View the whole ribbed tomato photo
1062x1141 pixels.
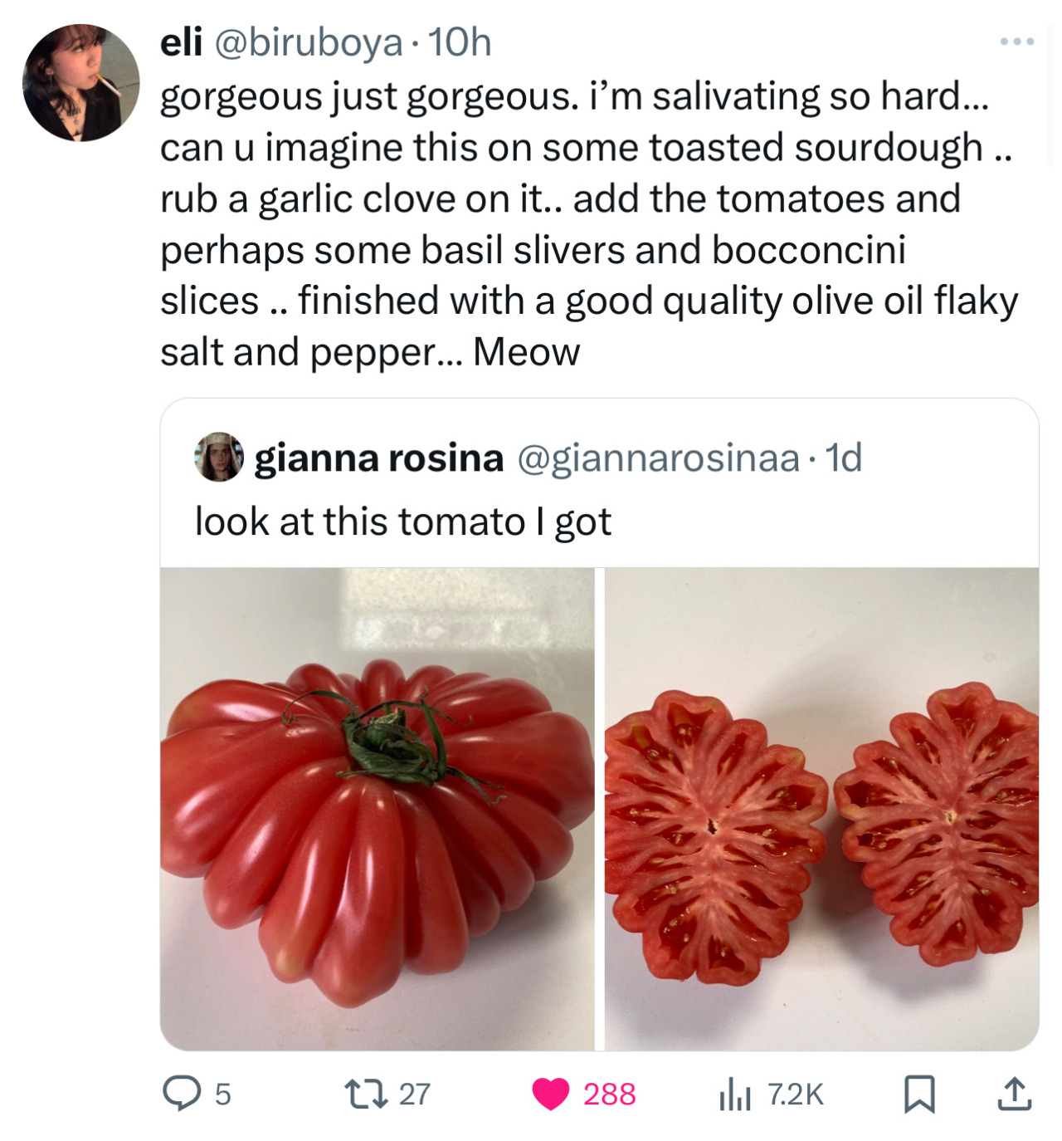[x=378, y=809]
